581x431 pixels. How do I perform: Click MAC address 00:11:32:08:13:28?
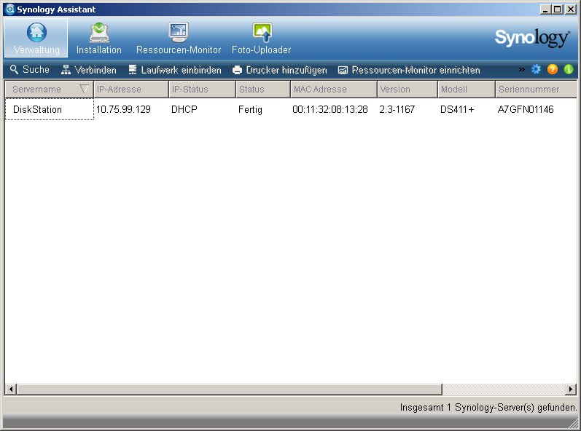[330, 109]
